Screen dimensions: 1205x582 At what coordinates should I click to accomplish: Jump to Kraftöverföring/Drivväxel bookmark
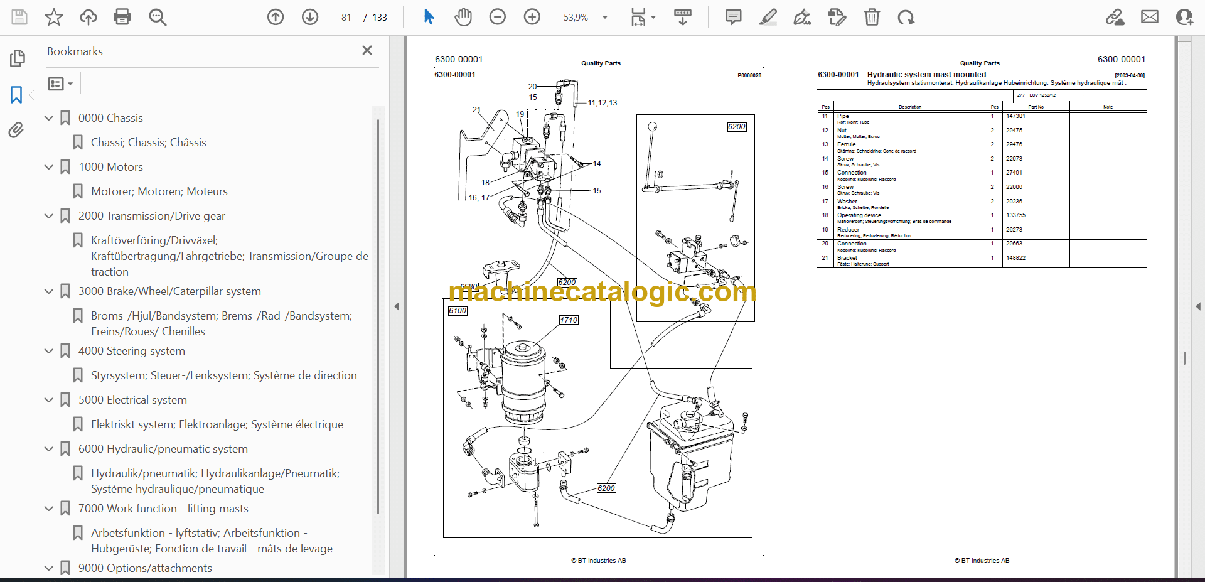click(x=230, y=256)
